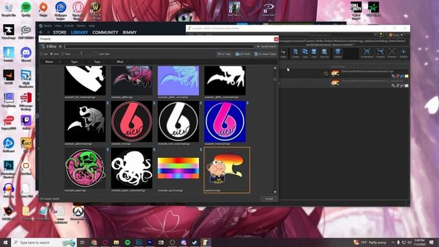Select the white octopus paper wearmask thumbnail
Screen dimensions: 439x247
tap(132, 168)
